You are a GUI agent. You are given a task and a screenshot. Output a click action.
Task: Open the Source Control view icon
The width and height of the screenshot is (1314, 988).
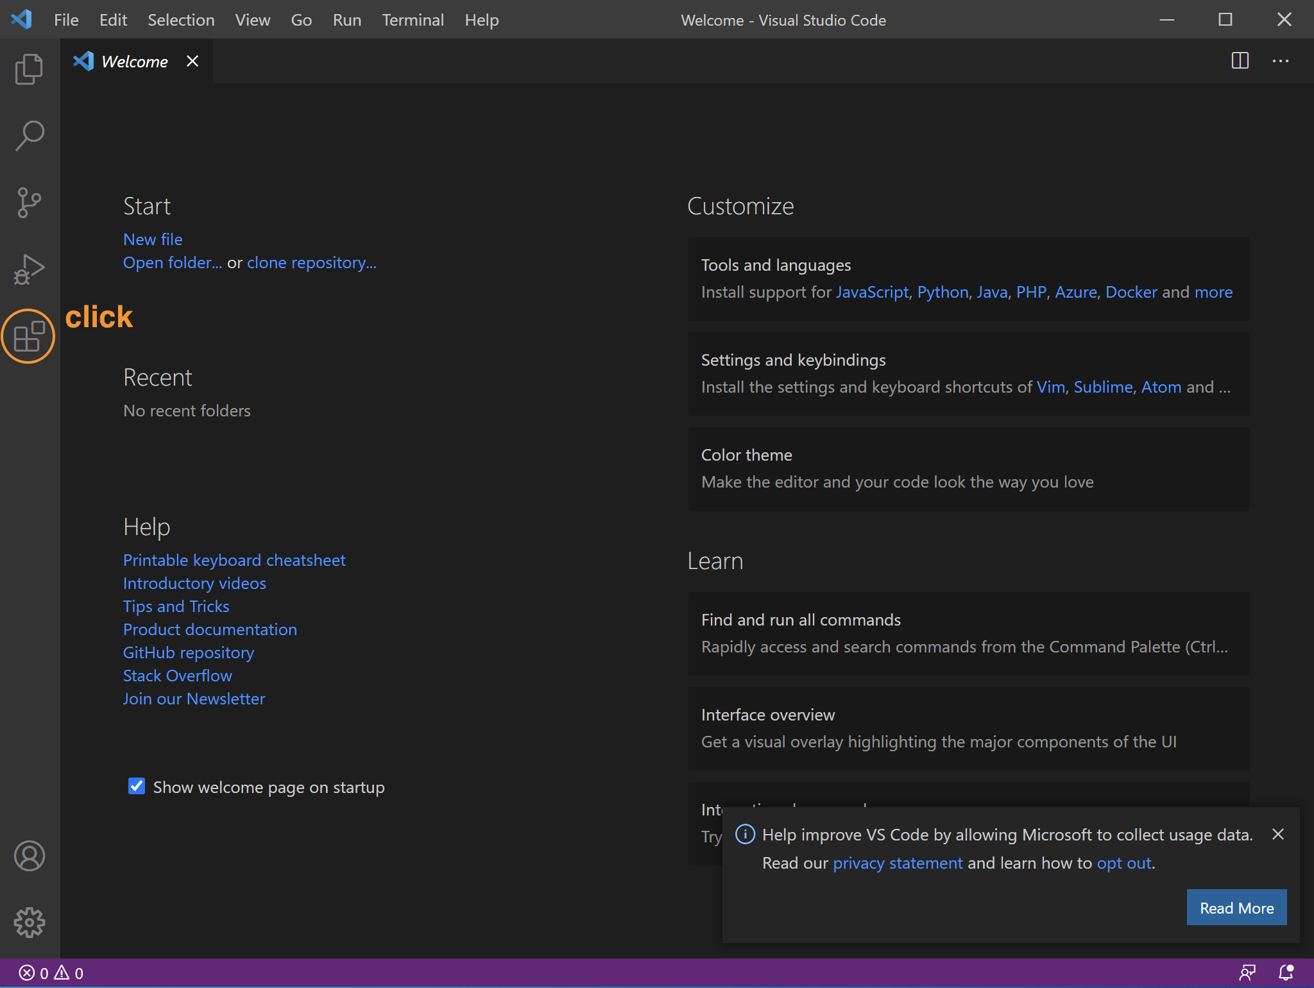coord(29,202)
